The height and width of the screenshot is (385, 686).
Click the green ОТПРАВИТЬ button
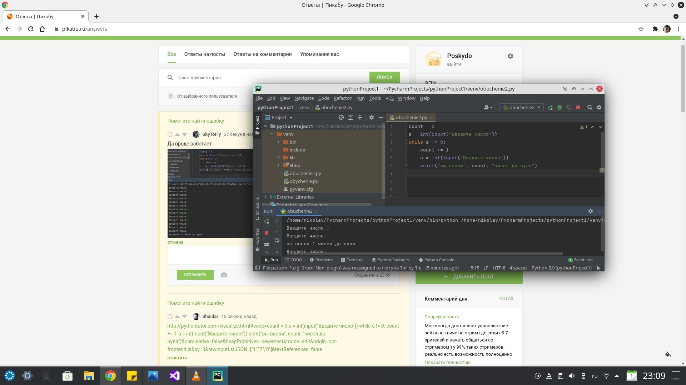click(195, 275)
